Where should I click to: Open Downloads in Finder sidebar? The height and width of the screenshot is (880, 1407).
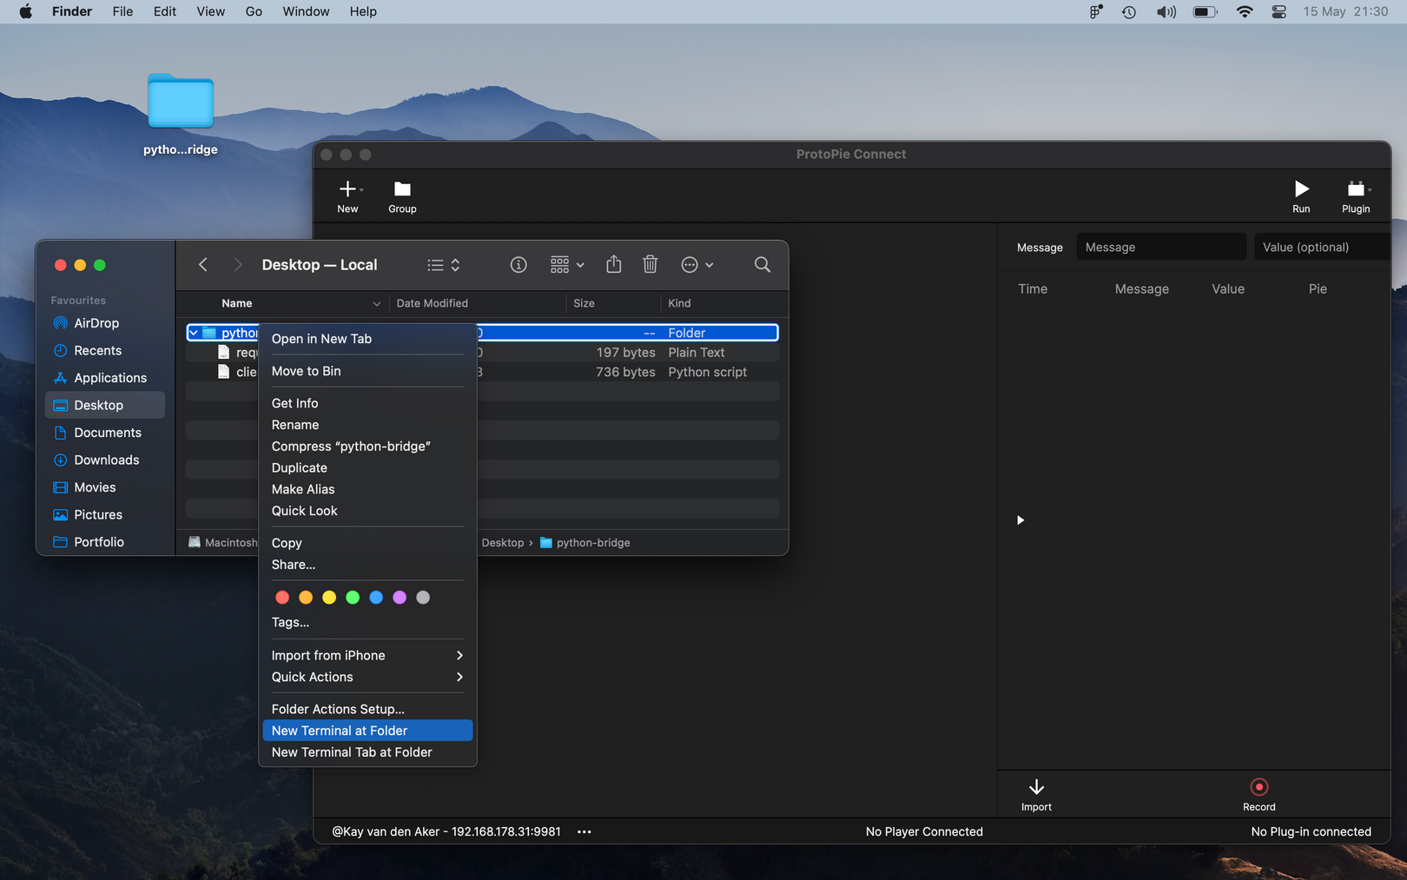[106, 460]
